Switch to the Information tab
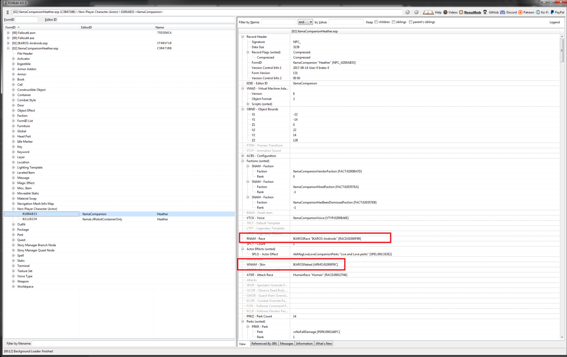Screen dimensions: 567x357 (x=304, y=344)
